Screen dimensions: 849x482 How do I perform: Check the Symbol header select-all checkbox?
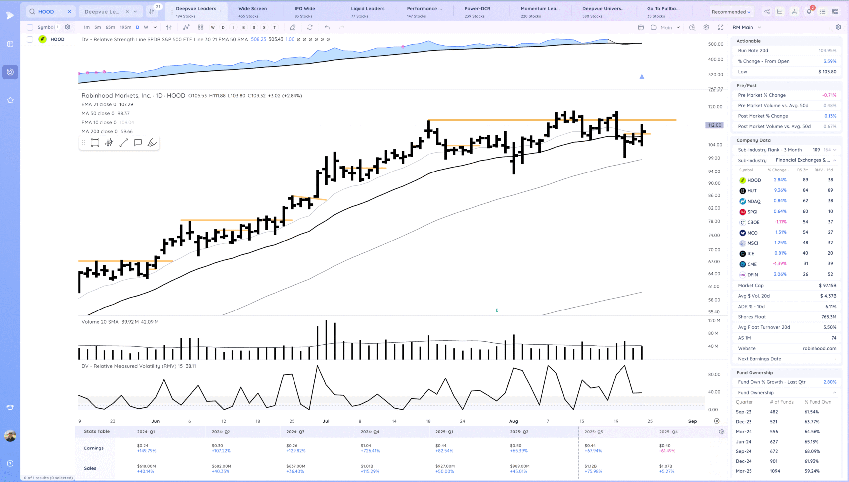pos(30,27)
